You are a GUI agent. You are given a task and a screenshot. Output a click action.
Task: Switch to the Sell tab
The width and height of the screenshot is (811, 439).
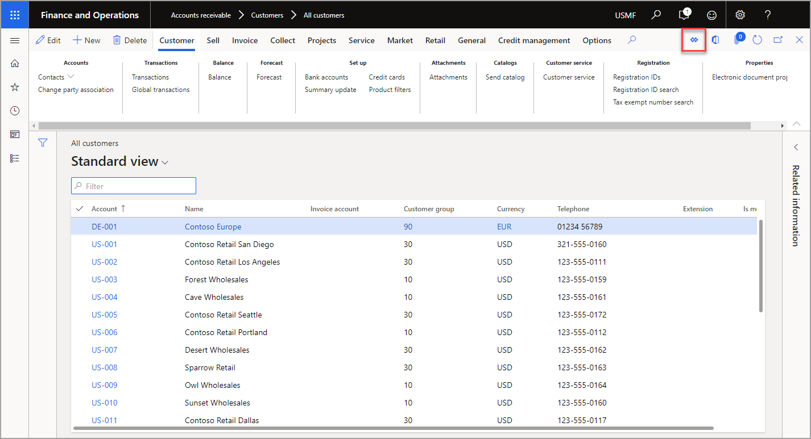point(213,40)
